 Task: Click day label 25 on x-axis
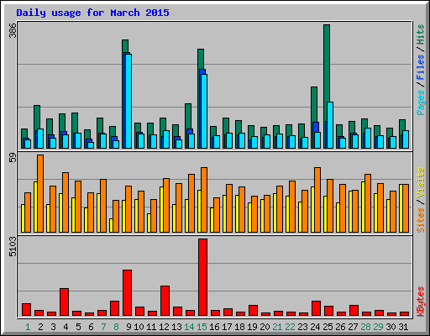coord(328,327)
